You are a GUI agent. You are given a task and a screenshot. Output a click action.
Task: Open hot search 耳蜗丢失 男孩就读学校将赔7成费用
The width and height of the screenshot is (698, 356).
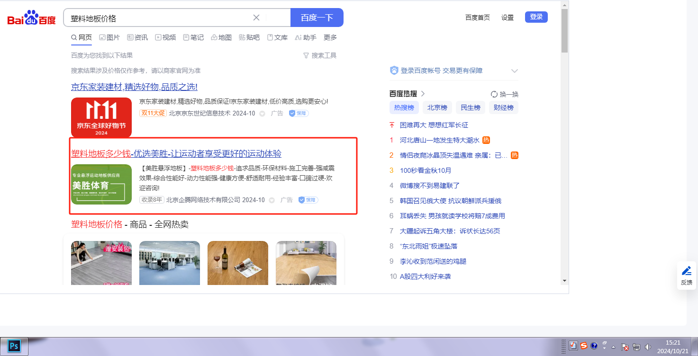pos(453,216)
